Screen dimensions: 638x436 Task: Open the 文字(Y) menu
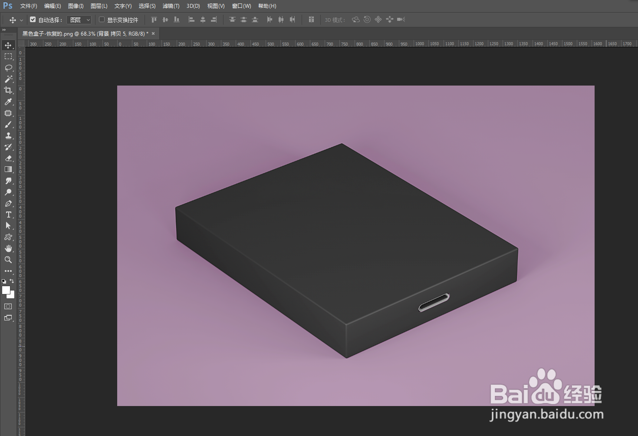tap(123, 6)
